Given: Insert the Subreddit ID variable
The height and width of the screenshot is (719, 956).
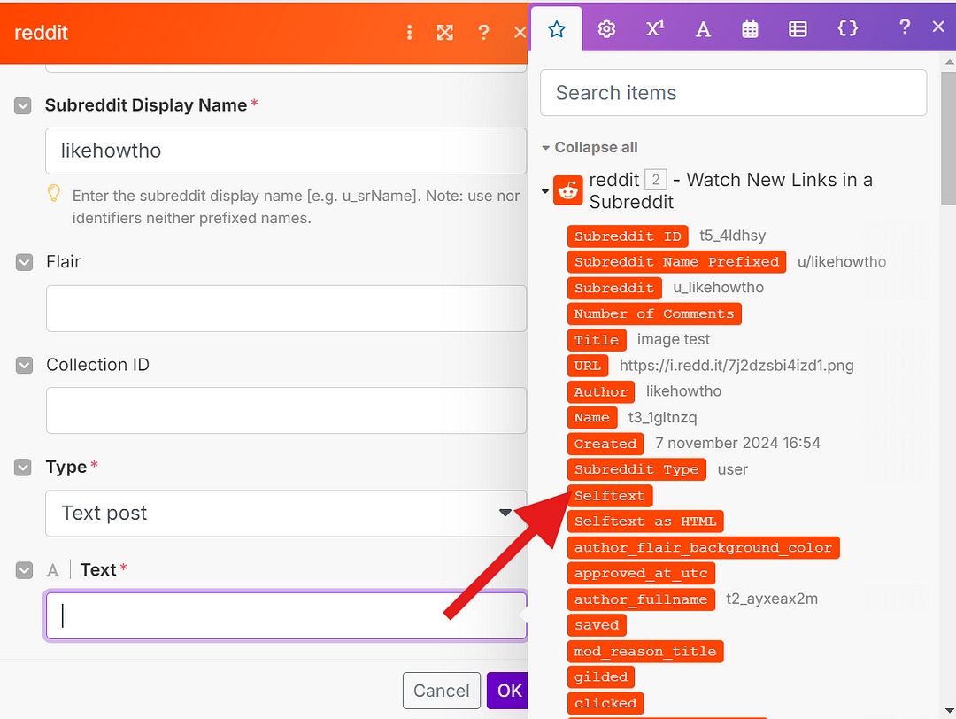Looking at the screenshot, I should (x=628, y=236).
